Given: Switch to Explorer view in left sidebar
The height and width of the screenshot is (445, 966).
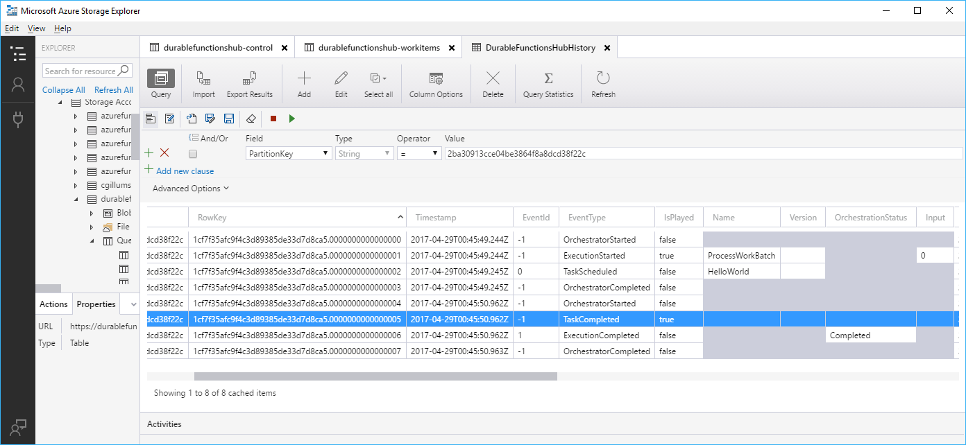Looking at the screenshot, I should click(18, 53).
